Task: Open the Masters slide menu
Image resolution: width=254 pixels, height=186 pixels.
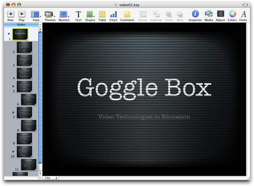Action: 64,14
